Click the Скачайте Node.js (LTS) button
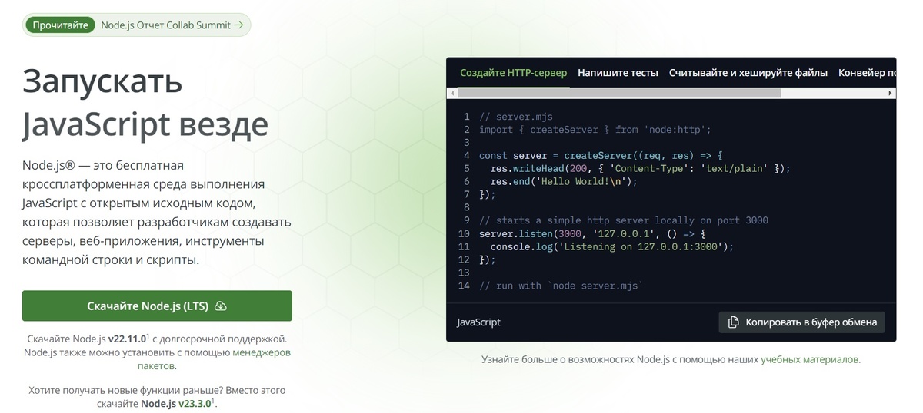This screenshot has height=413, width=923. 157,306
